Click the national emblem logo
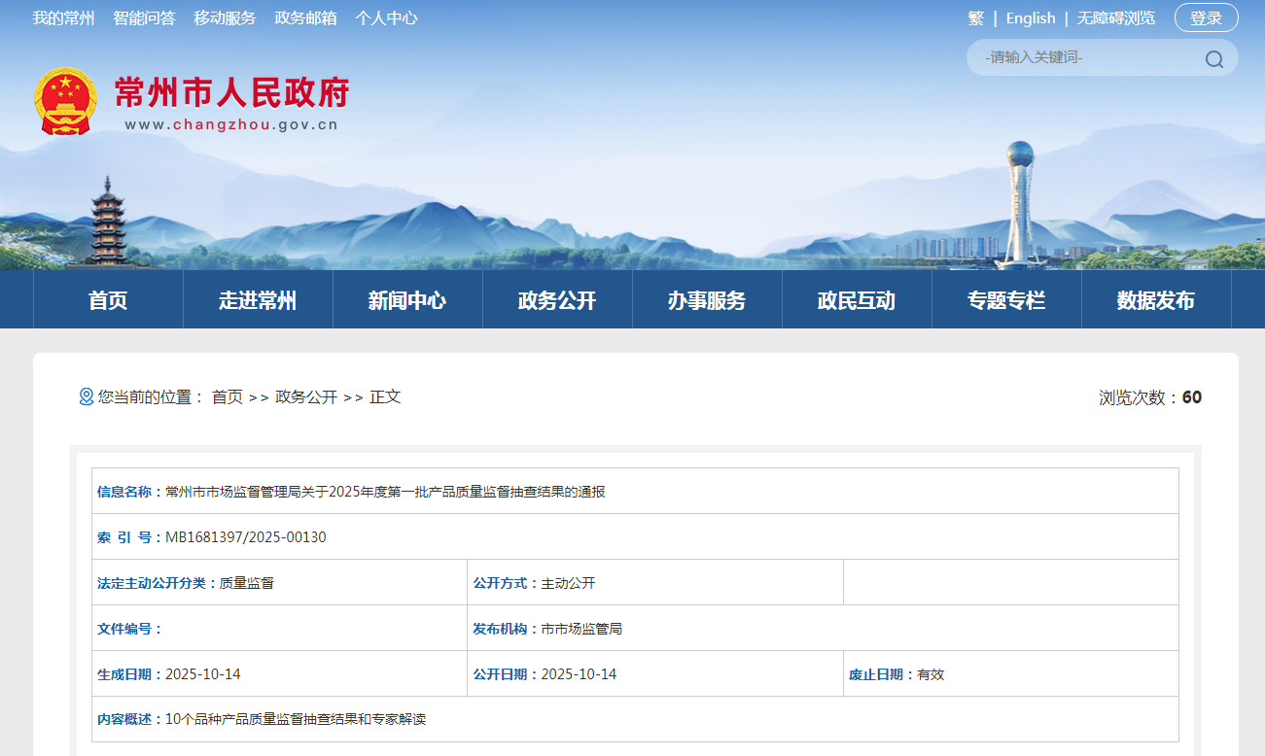The width and height of the screenshot is (1265, 756). tap(66, 101)
